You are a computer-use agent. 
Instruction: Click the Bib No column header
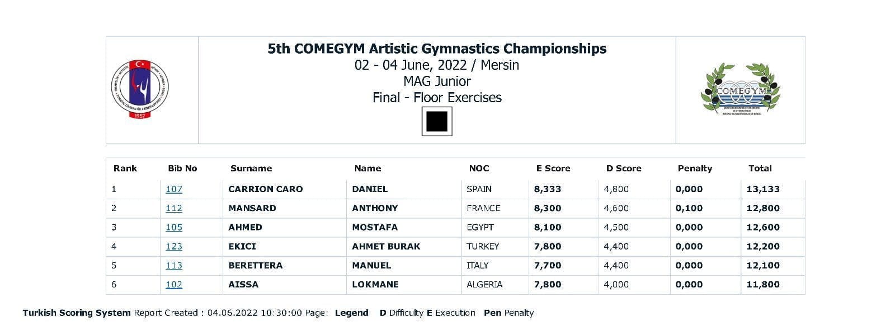[182, 168]
